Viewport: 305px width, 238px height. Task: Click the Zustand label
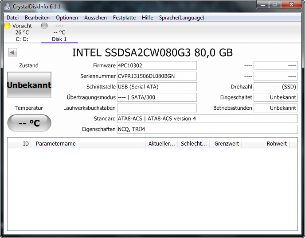tap(29, 65)
